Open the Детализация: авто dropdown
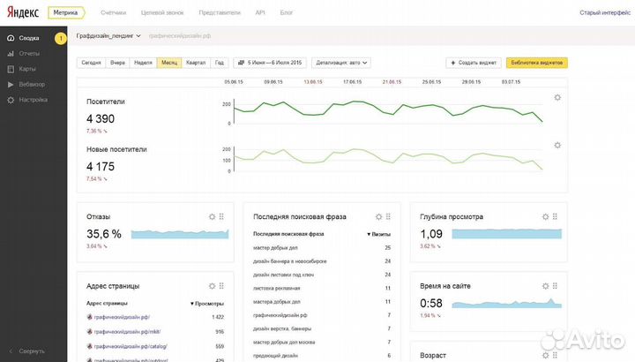Image resolution: width=635 pixels, height=362 pixels. (x=341, y=64)
